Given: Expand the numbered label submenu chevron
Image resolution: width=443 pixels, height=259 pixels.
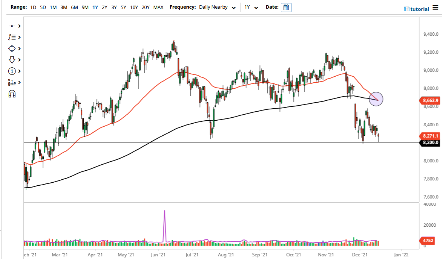Looking at the screenshot, I should 20,71.
